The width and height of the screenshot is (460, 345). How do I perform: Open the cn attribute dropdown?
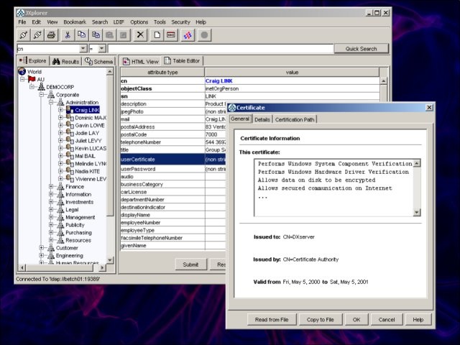(83, 48)
